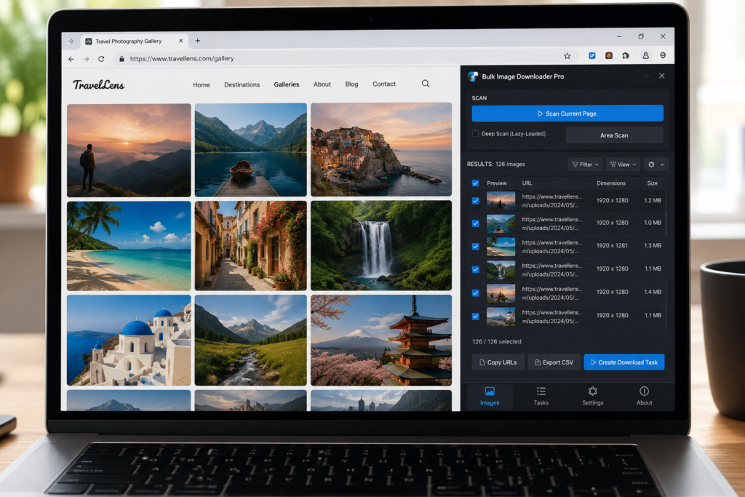The width and height of the screenshot is (745, 497).
Task: Enable Deep Scan (Lazy-Loaded) checkbox
Action: (475, 134)
